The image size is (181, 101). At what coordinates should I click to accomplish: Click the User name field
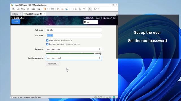tap(74, 36)
